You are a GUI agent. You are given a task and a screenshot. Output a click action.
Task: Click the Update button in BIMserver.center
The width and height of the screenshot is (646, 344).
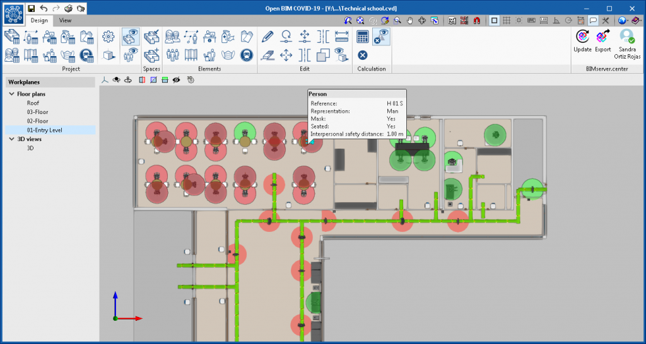[582, 40]
